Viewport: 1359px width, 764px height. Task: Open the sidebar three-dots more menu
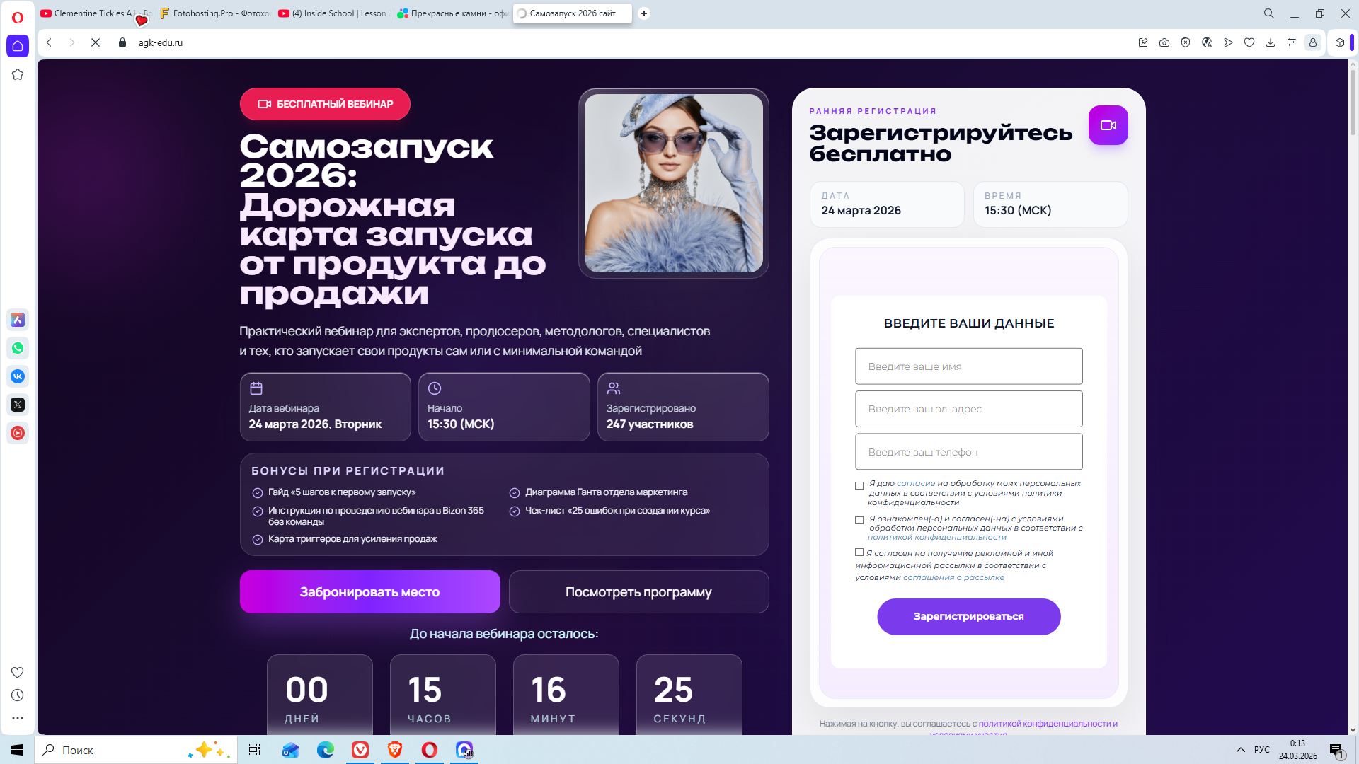pos(18,718)
